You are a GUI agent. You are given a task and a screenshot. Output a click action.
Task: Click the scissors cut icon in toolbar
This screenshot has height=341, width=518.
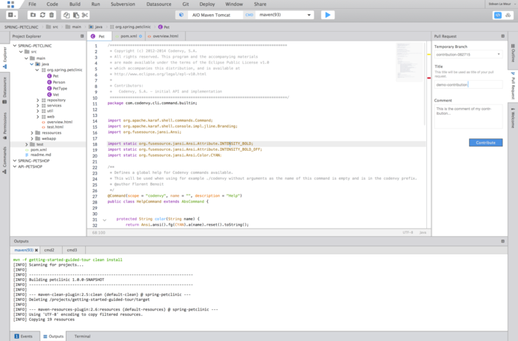pyautogui.click(x=85, y=15)
